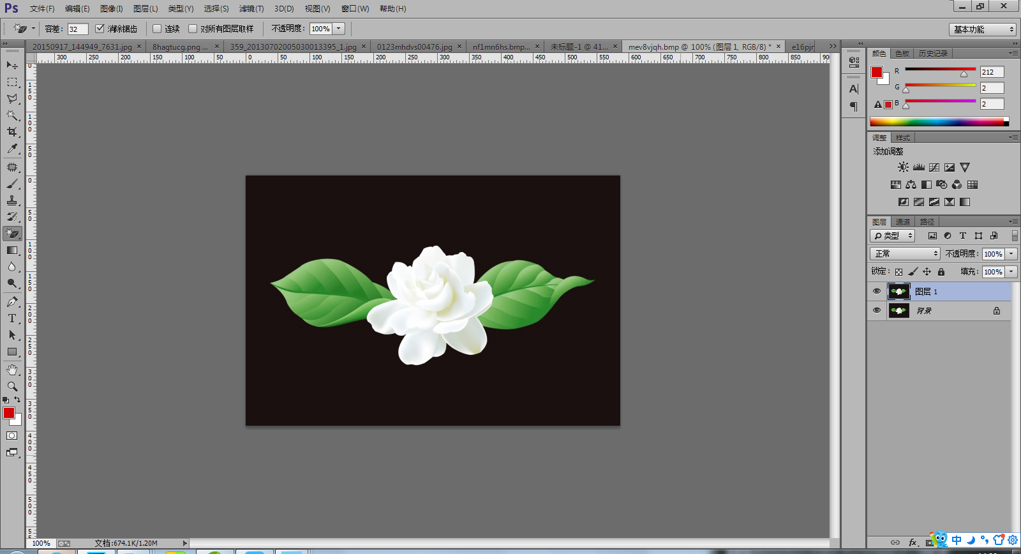
Task: Open the 滤镜(T) menu
Action: point(251,9)
